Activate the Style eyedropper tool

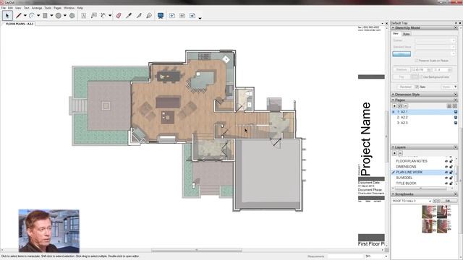click(129, 16)
